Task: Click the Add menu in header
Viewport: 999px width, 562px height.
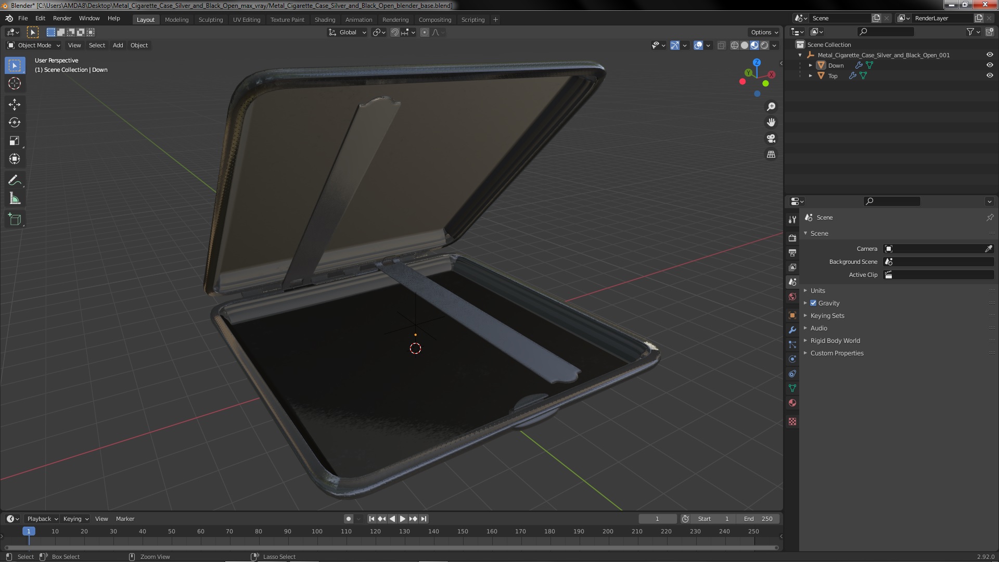Action: pyautogui.click(x=118, y=45)
